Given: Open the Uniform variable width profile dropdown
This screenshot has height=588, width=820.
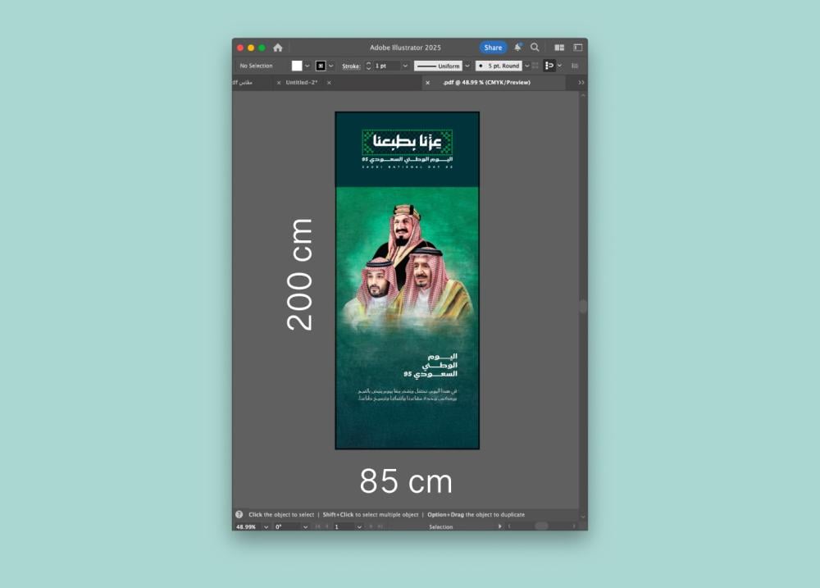Looking at the screenshot, I should pyautogui.click(x=467, y=66).
